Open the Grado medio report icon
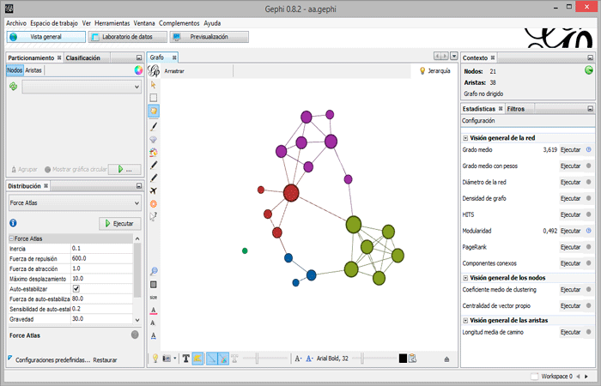Image resolution: width=601 pixels, height=386 pixels. click(588, 150)
